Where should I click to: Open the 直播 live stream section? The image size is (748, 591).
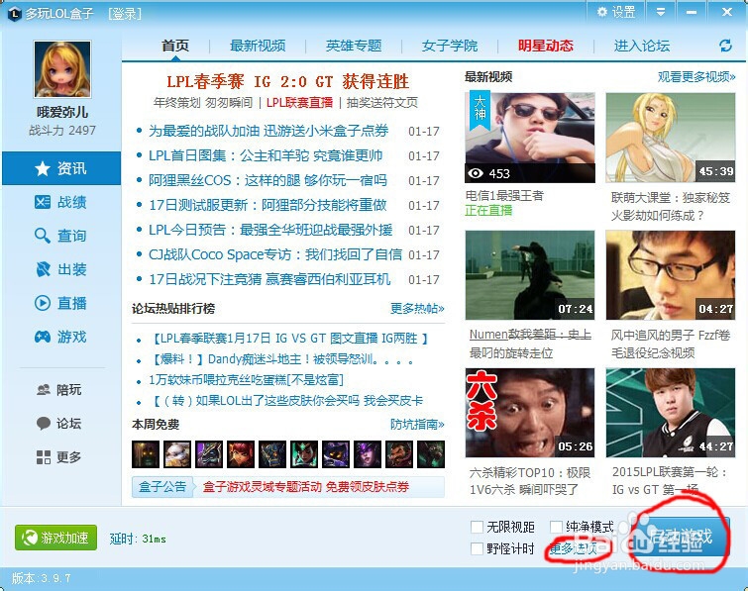tap(61, 303)
